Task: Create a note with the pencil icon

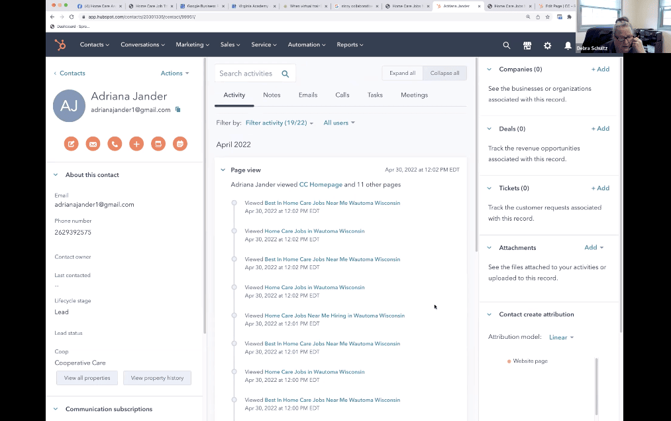Action: pyautogui.click(x=72, y=144)
